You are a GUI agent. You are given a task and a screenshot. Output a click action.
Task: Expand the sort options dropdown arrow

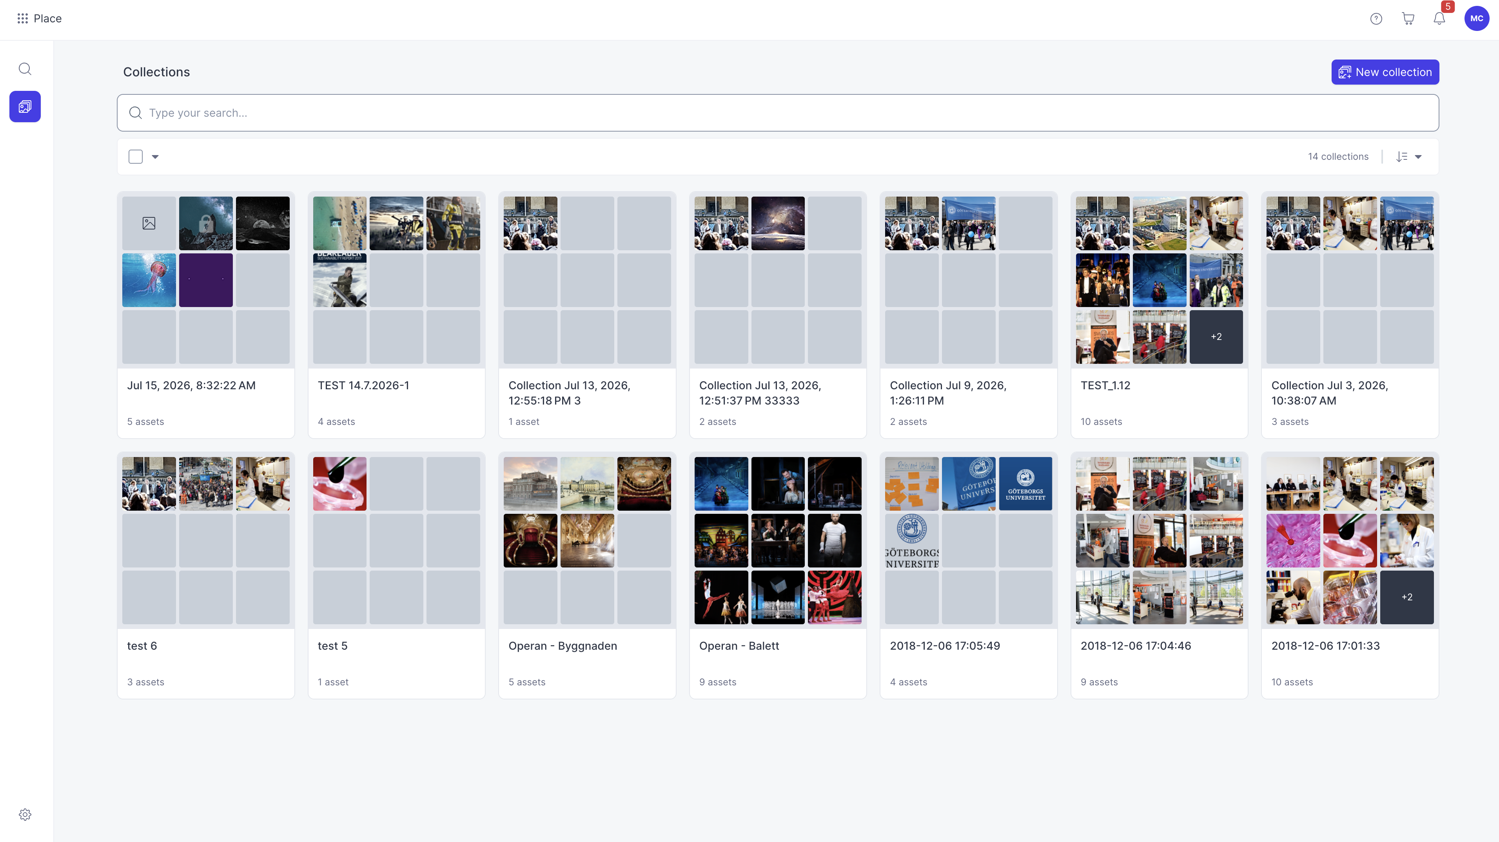[1418, 156]
